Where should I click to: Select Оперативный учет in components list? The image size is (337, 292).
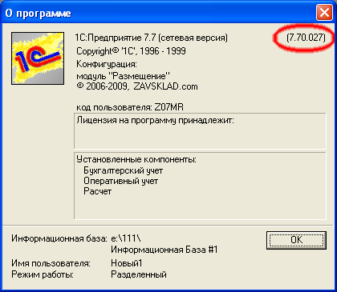[x=121, y=181]
